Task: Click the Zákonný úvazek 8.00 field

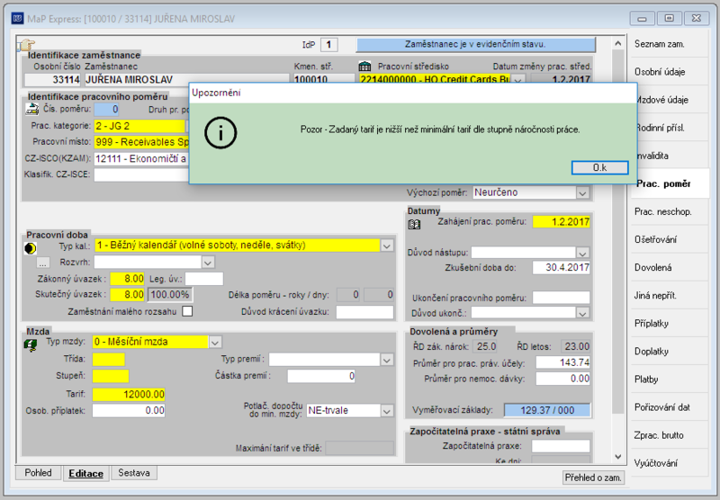Action: click(127, 279)
